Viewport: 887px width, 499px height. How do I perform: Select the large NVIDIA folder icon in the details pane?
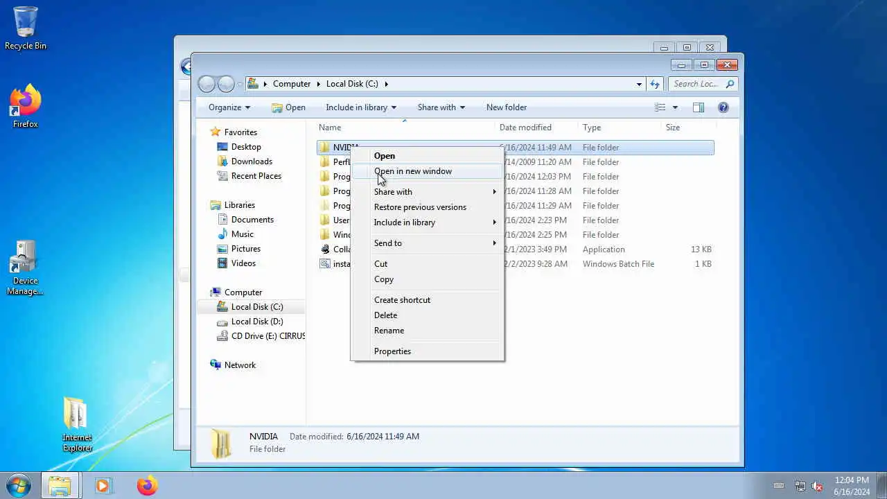click(221, 444)
